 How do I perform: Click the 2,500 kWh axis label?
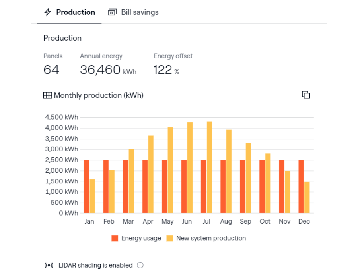61,160
